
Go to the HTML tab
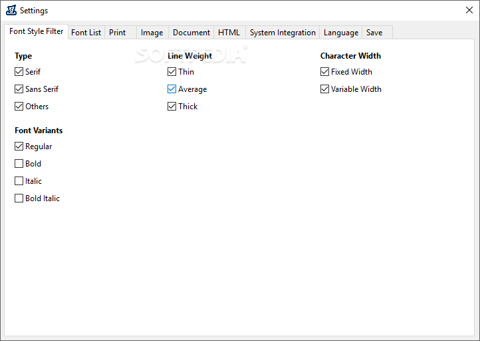point(229,33)
